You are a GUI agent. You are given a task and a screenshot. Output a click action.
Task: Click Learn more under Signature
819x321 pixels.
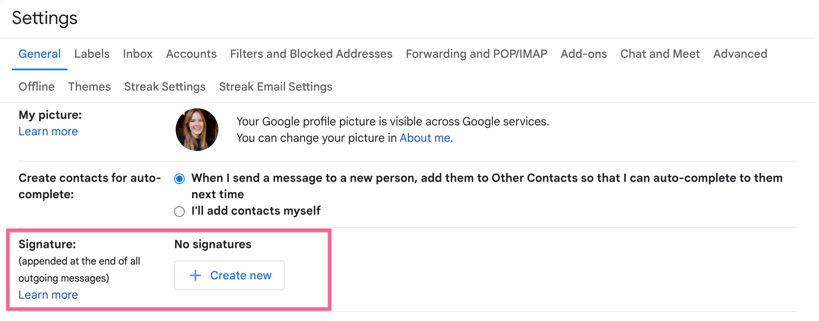49,295
